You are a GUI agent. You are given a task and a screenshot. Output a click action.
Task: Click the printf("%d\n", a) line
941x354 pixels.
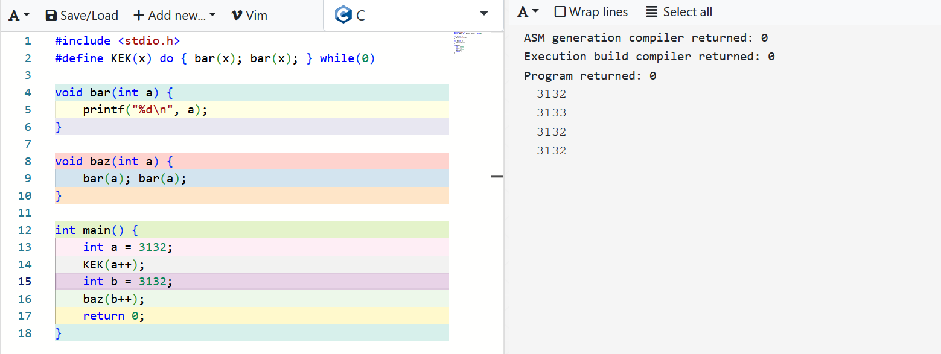click(x=252, y=110)
